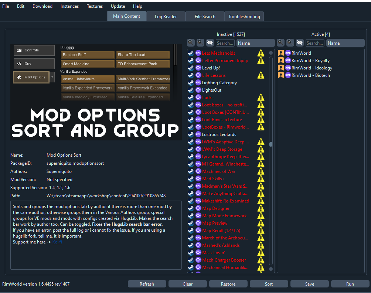Click the Run button
371x293 pixels.
tap(350, 284)
